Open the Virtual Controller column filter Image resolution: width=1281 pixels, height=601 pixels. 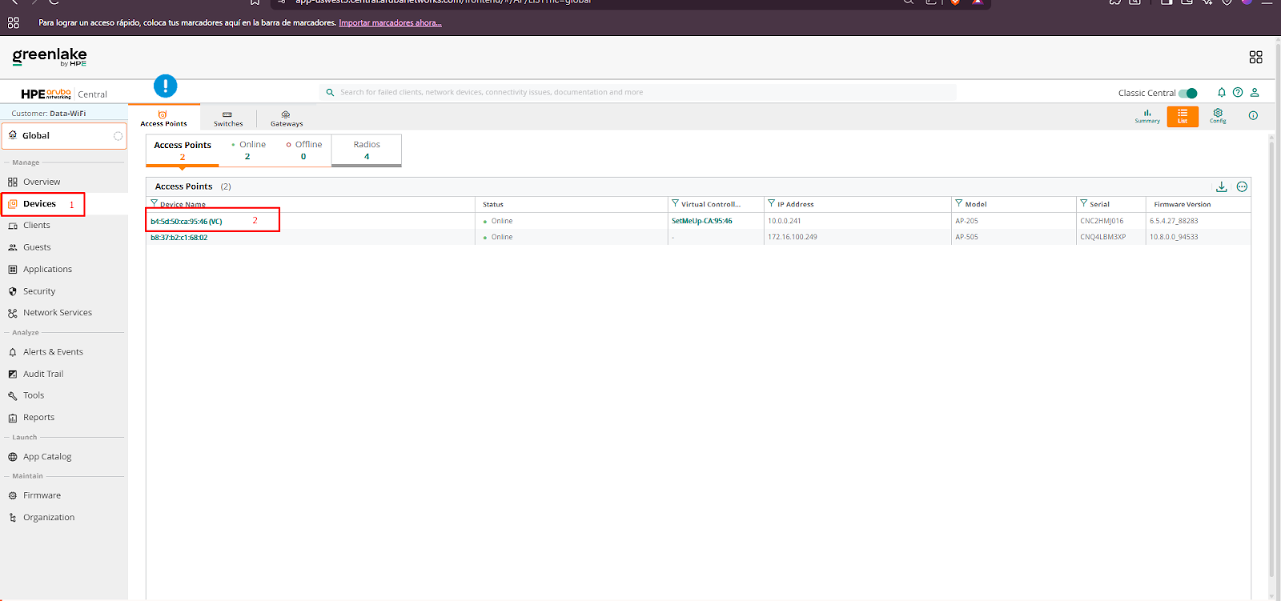675,203
